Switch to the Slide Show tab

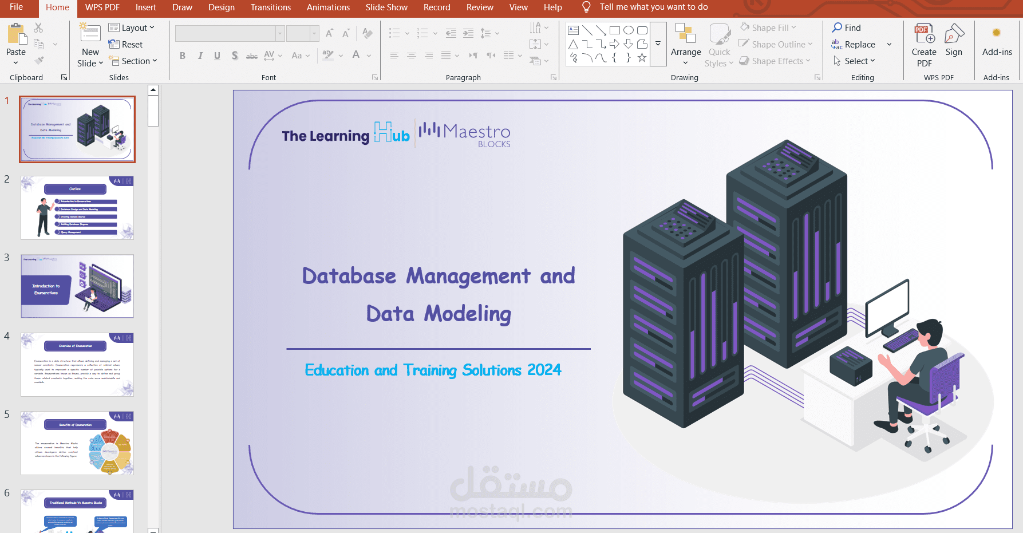click(386, 7)
